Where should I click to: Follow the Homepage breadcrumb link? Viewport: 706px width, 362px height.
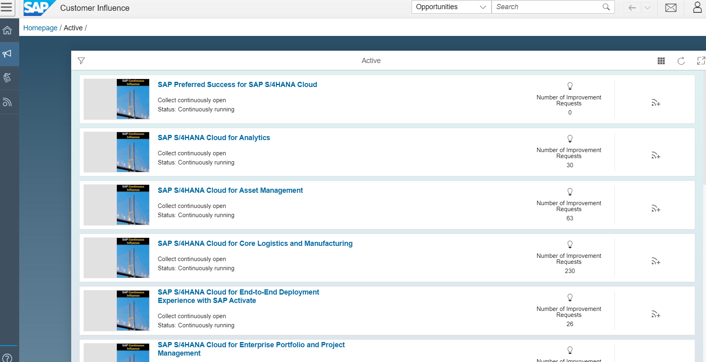point(40,28)
